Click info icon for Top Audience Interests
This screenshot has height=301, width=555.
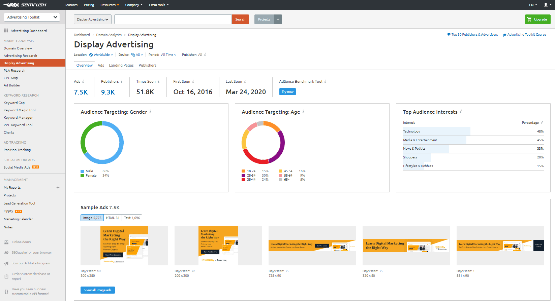461,112
